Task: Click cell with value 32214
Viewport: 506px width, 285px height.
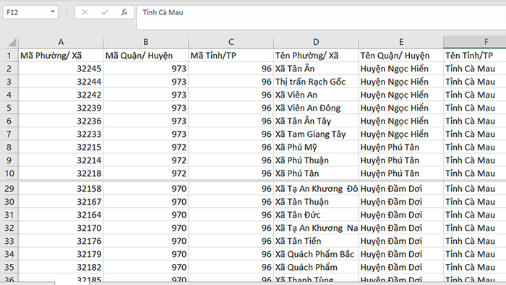Action: (61, 161)
